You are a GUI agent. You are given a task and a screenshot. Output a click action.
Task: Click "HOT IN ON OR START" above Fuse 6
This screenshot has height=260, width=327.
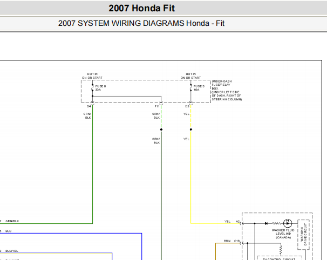click(x=92, y=76)
